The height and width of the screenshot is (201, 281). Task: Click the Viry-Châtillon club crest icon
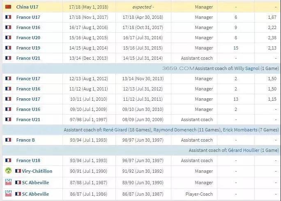point(8,171)
